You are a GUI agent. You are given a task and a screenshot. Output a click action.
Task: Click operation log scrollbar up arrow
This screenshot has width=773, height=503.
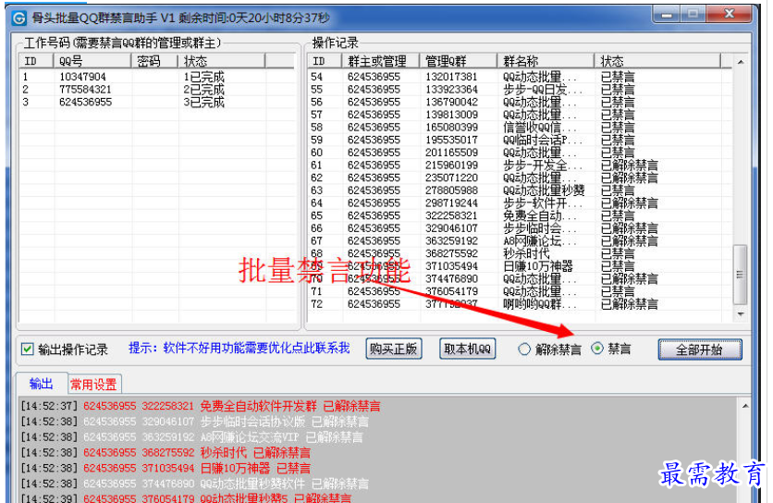coord(740,62)
